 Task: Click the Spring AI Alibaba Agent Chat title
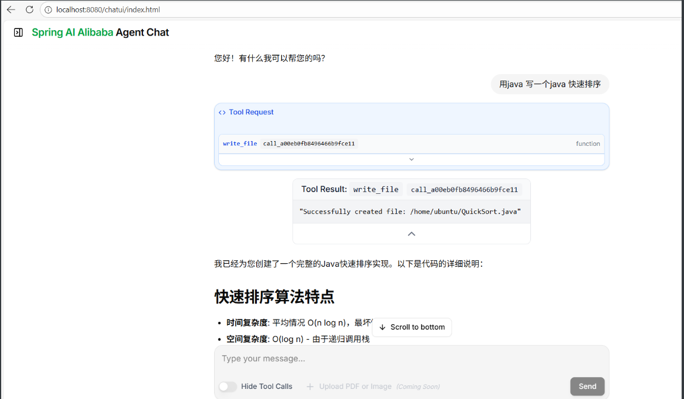tap(100, 32)
